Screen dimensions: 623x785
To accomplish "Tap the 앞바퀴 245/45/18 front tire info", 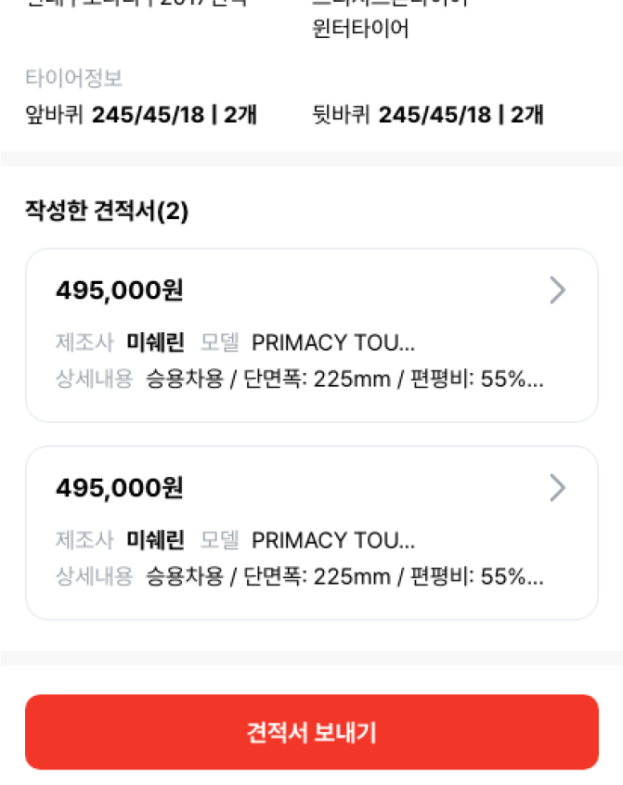I will point(141,115).
